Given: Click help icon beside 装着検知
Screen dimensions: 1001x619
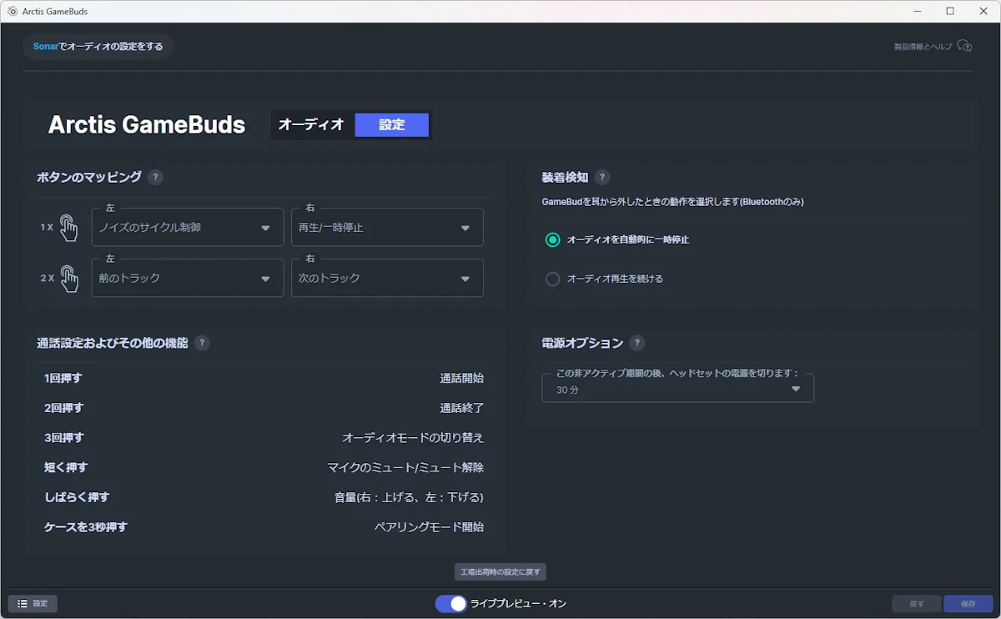Looking at the screenshot, I should [602, 177].
